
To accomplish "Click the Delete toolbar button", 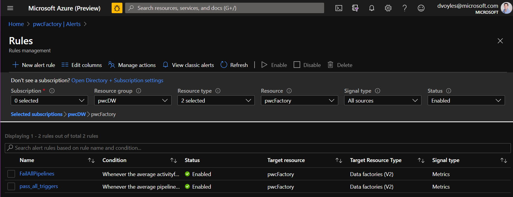I will [340, 65].
